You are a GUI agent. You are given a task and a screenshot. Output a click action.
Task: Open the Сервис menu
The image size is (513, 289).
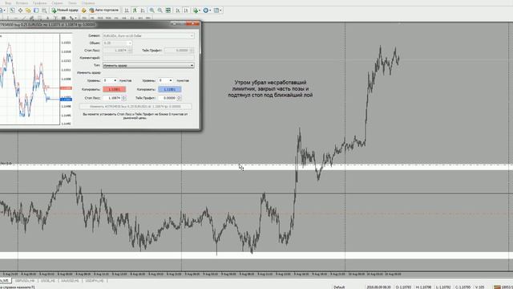click(57, 3)
